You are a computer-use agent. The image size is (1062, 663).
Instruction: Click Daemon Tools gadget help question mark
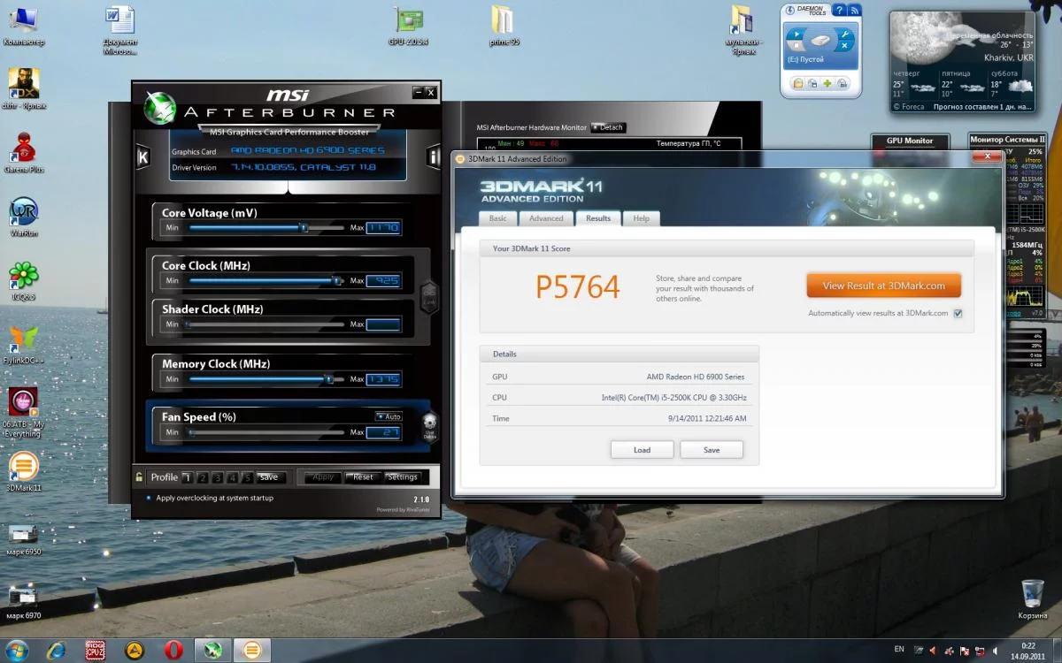tap(837, 11)
